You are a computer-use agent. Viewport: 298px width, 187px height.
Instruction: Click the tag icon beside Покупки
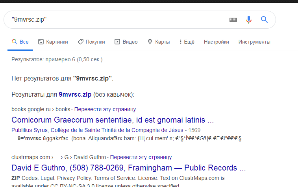(x=80, y=42)
